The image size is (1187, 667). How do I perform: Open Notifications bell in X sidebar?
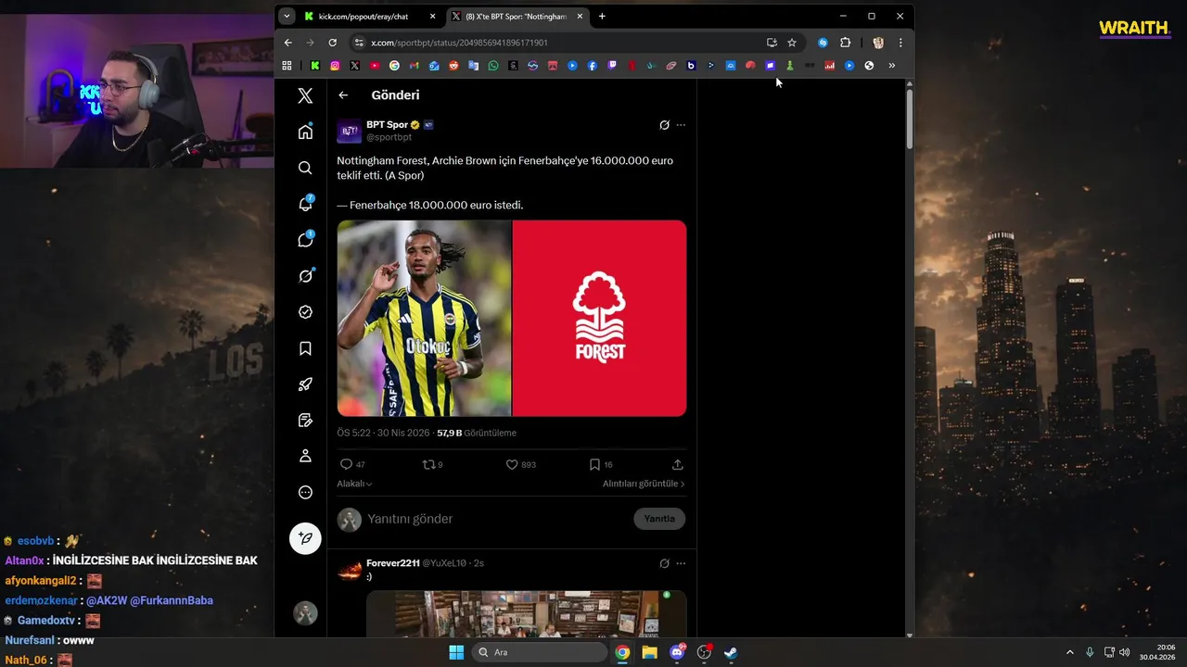(305, 204)
